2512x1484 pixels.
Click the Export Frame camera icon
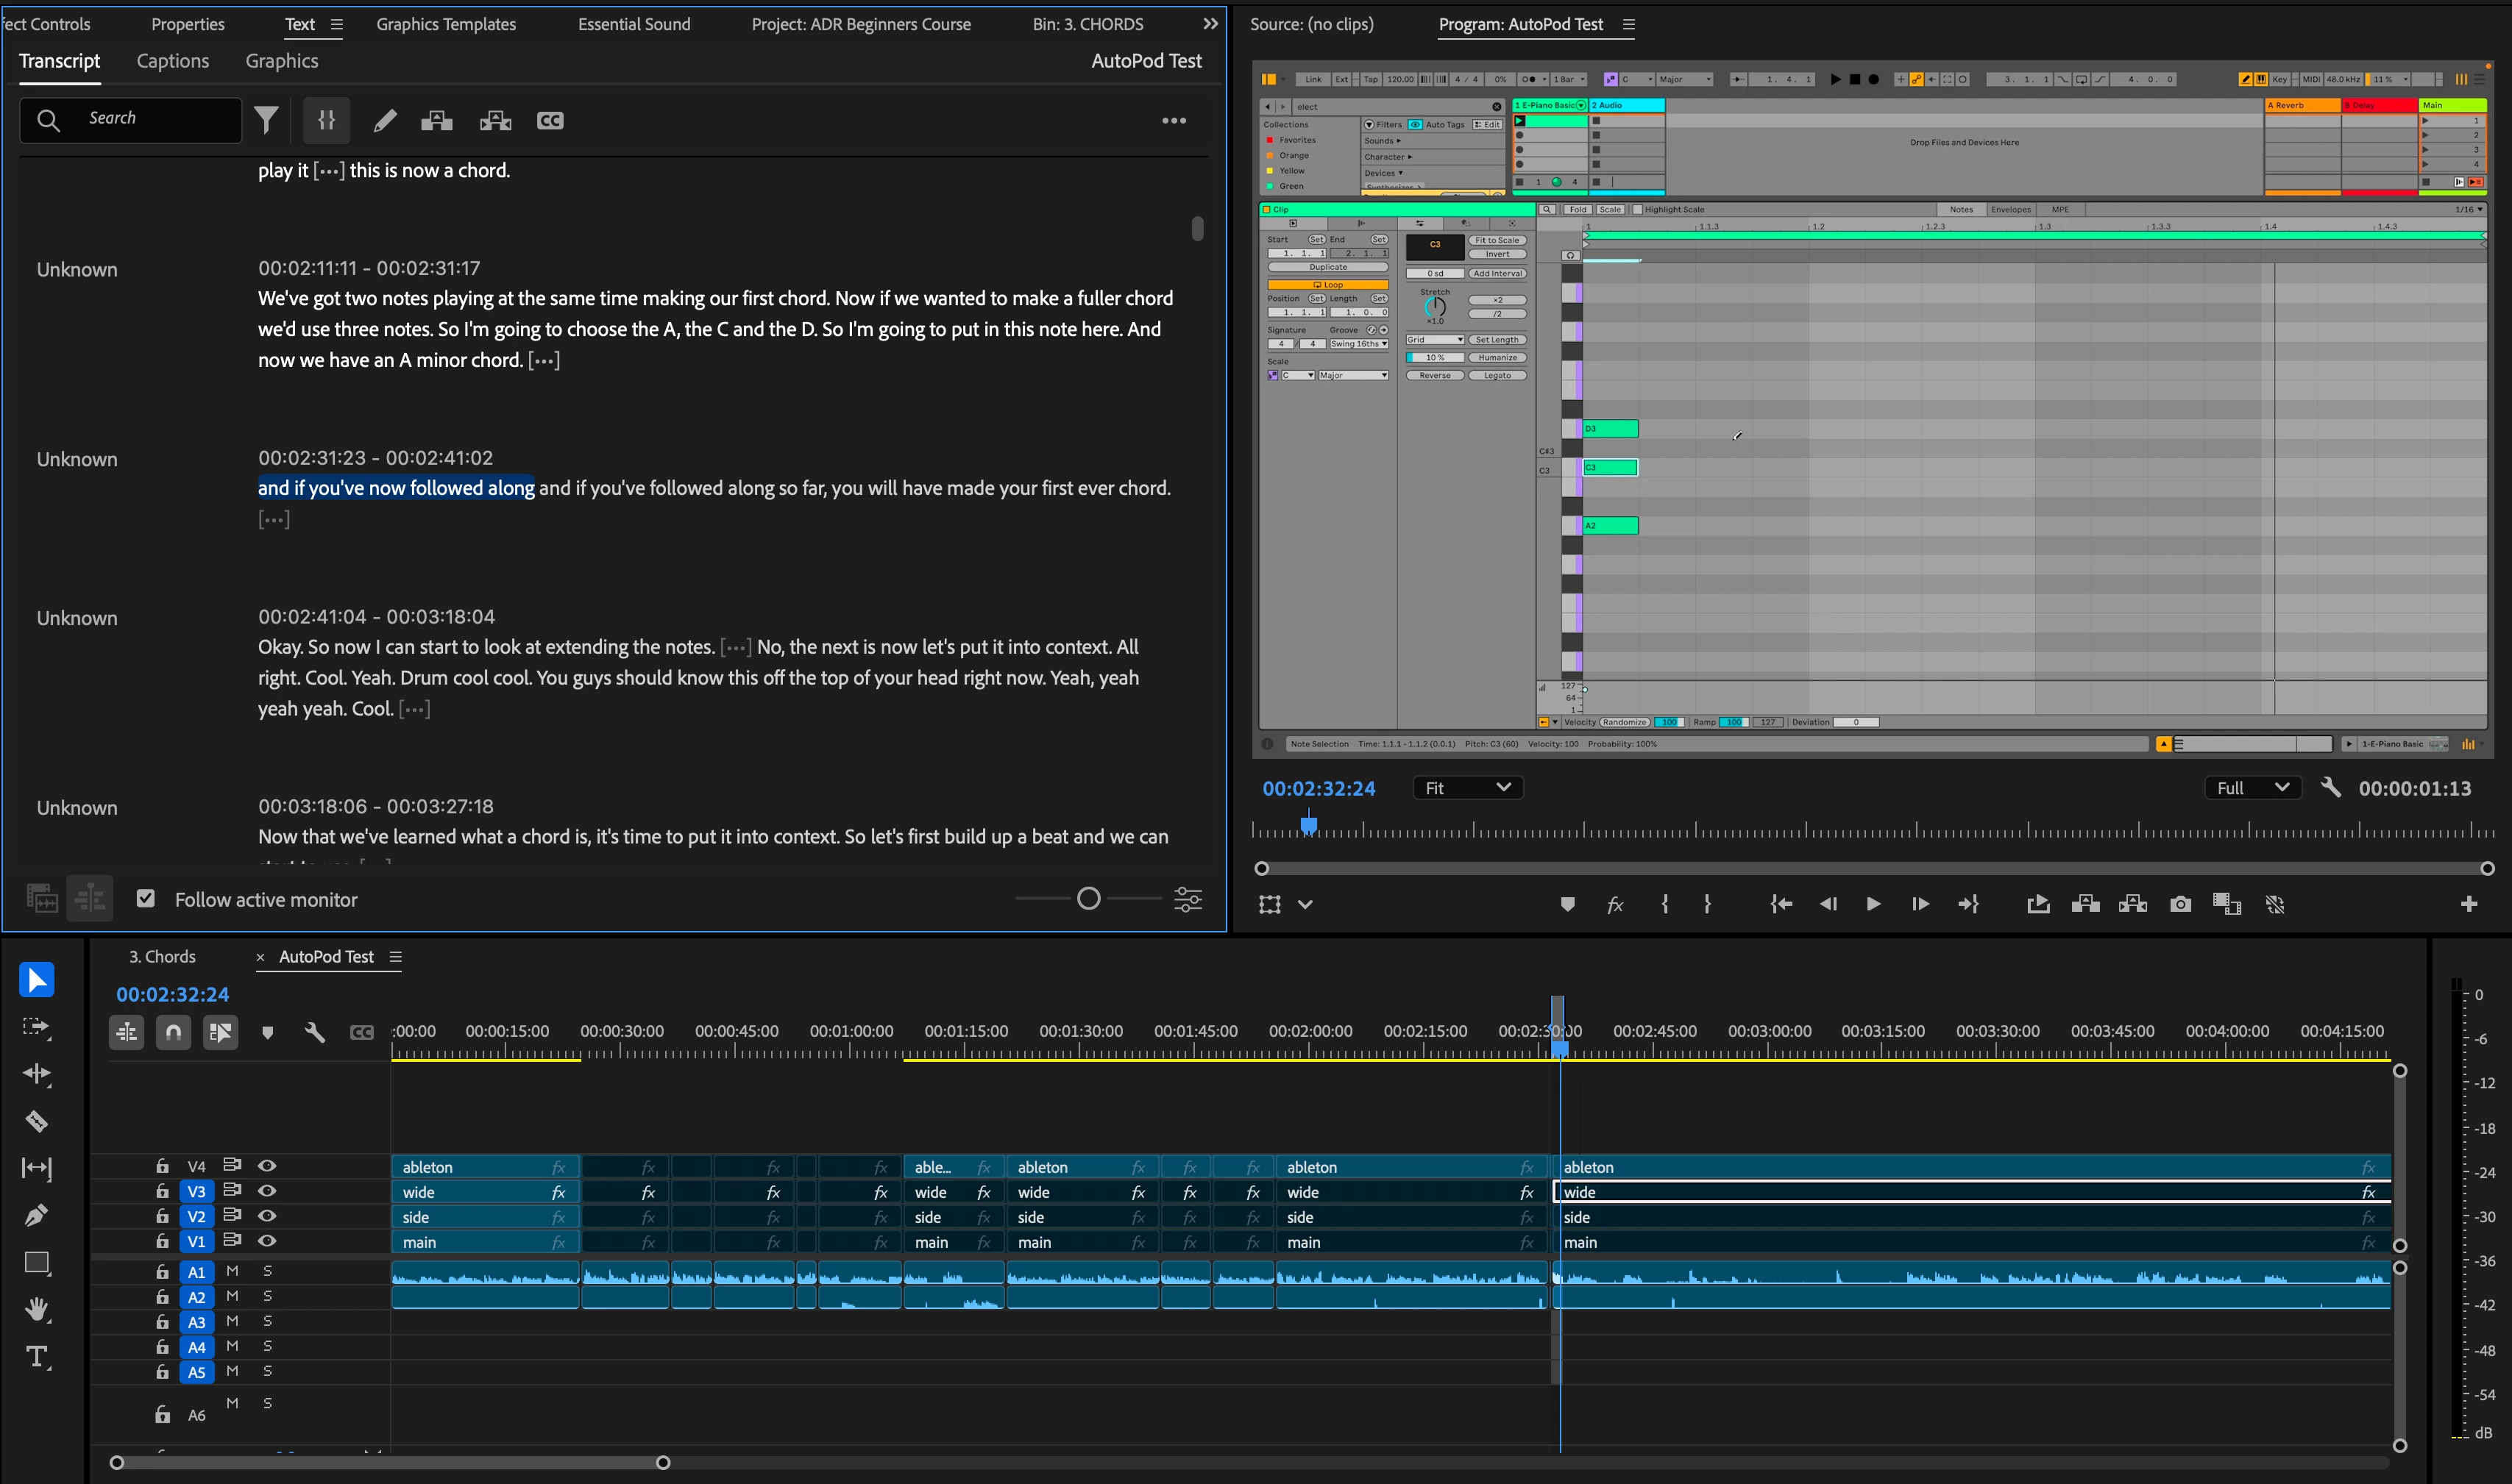point(2181,904)
